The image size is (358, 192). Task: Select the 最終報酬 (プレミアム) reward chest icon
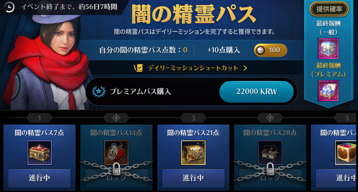click(x=328, y=91)
